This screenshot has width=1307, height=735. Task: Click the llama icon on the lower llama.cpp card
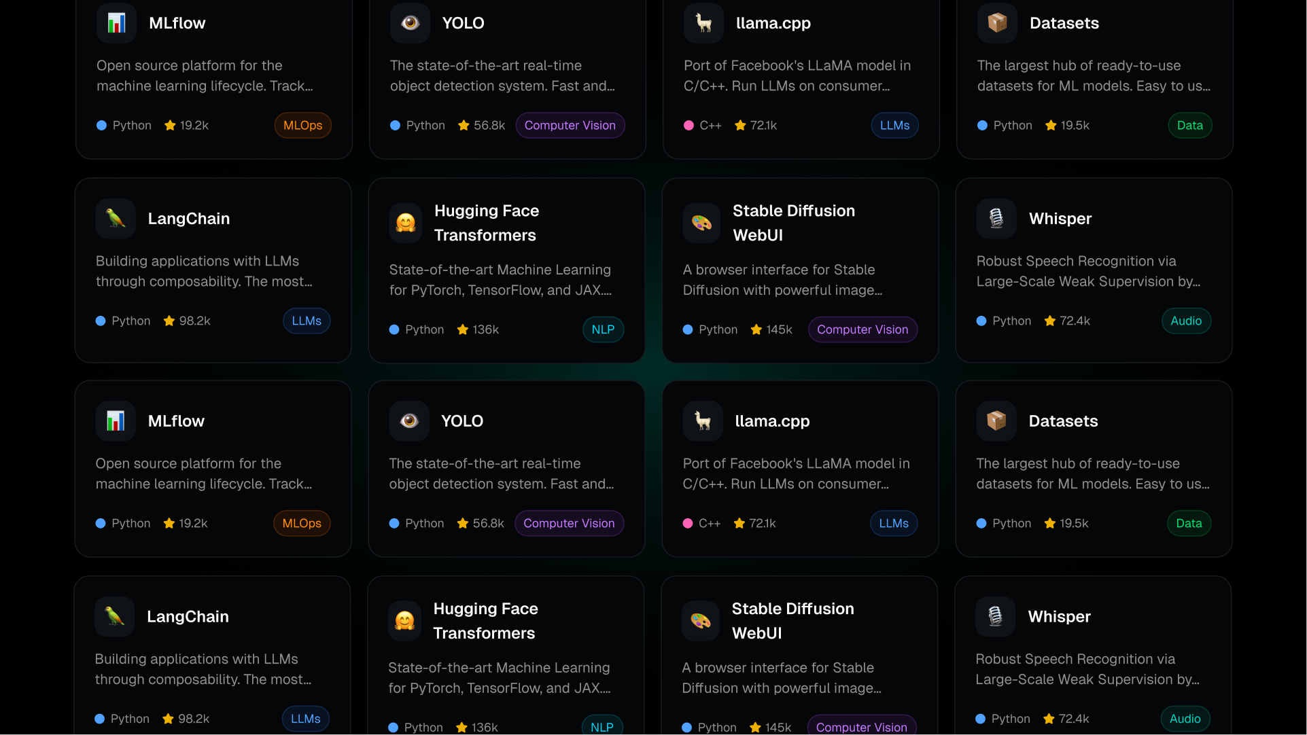click(703, 421)
